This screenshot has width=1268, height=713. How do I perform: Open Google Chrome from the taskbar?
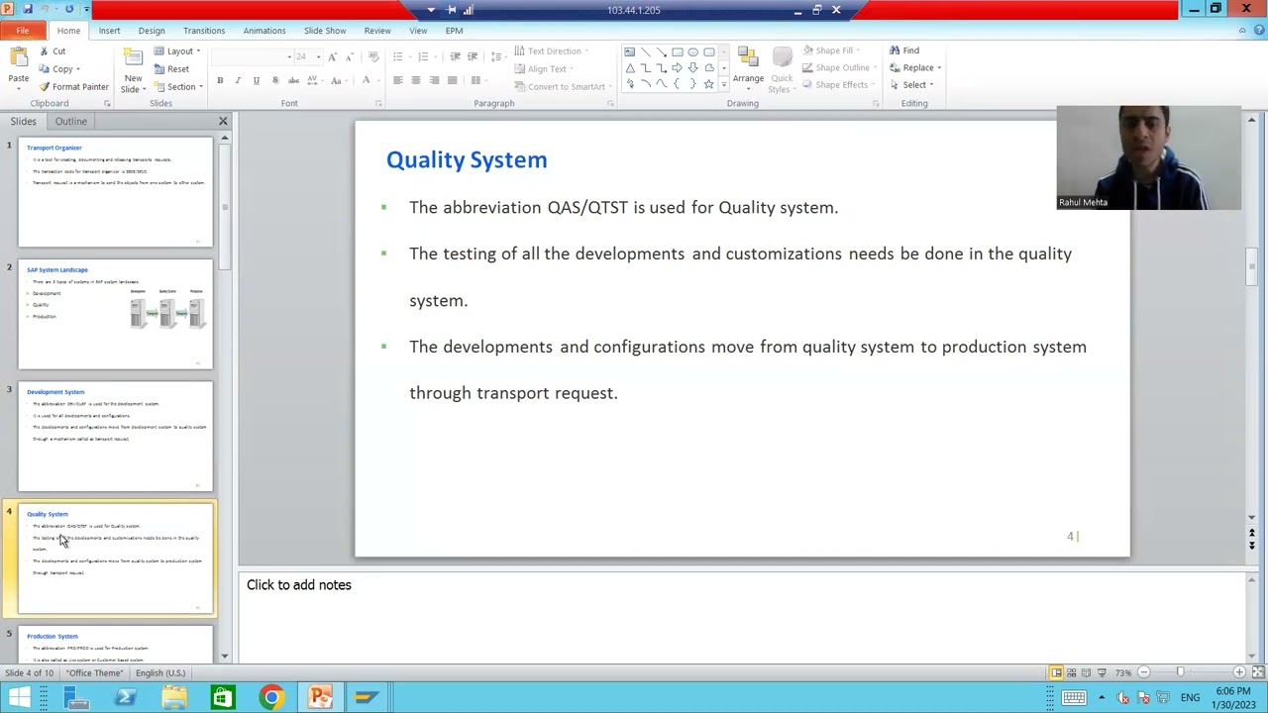click(x=270, y=697)
